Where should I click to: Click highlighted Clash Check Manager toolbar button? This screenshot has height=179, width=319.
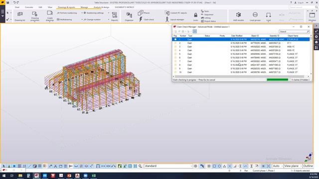195,31
